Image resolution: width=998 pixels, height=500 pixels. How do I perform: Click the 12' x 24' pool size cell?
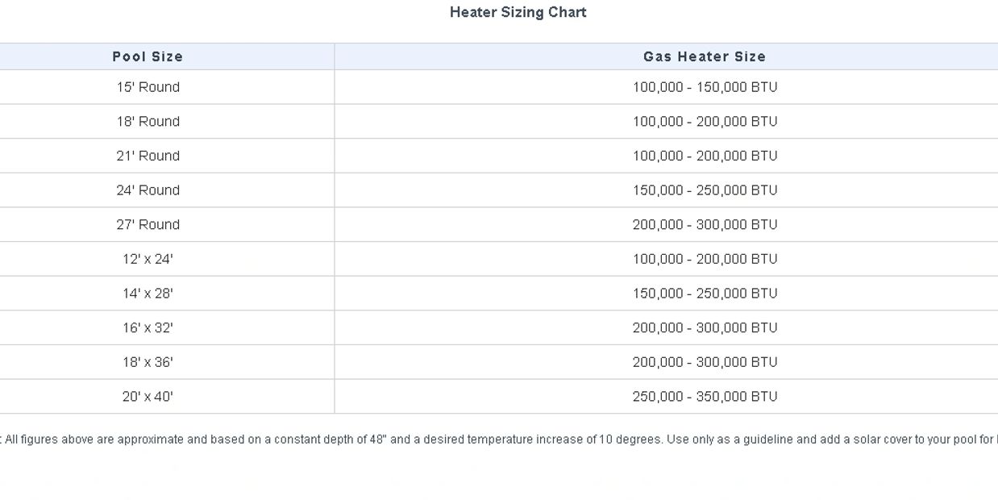[148, 259]
